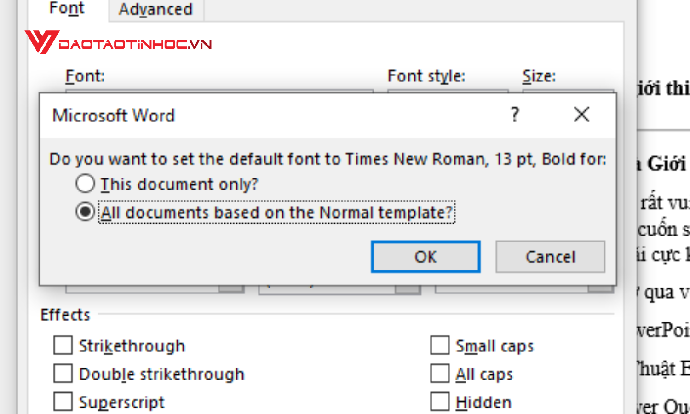The image size is (690, 414).
Task: Cancel the default font prompt
Action: pos(550,257)
